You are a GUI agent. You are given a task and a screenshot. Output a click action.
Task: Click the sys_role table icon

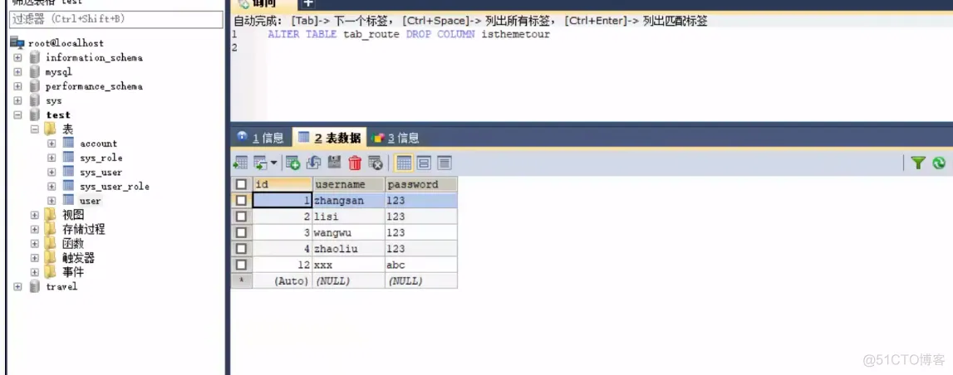(x=68, y=157)
